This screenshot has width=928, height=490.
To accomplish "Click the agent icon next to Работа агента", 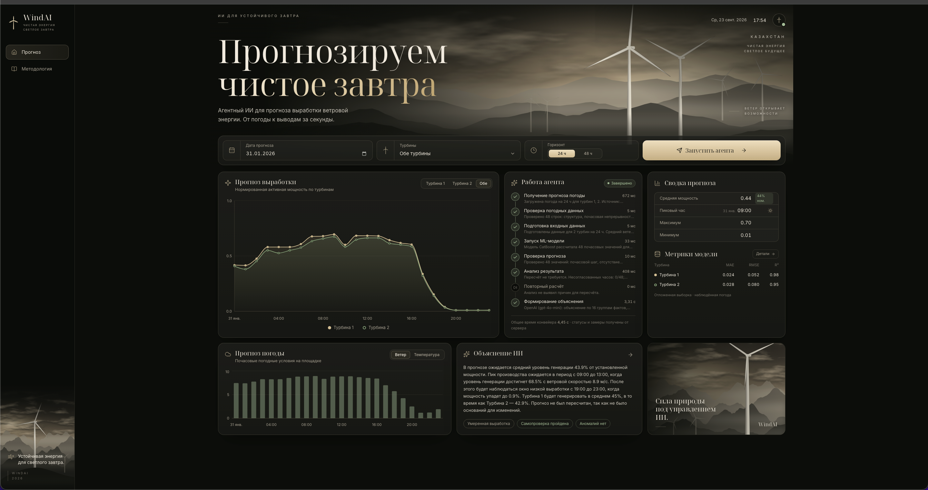I will (514, 183).
